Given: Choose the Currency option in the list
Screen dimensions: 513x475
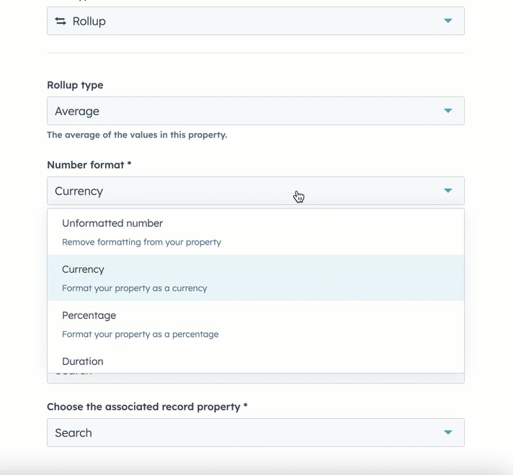Looking at the screenshot, I should 83,270.
